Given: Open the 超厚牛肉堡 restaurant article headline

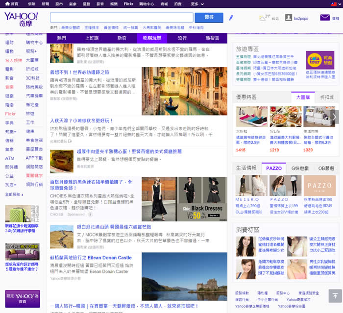Looking at the screenshot, I should pyautogui.click(x=129, y=151).
